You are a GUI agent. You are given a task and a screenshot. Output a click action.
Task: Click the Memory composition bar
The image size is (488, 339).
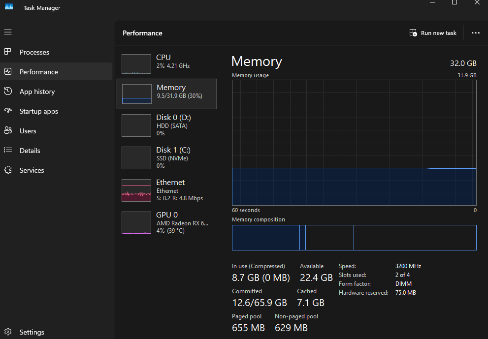click(x=354, y=238)
